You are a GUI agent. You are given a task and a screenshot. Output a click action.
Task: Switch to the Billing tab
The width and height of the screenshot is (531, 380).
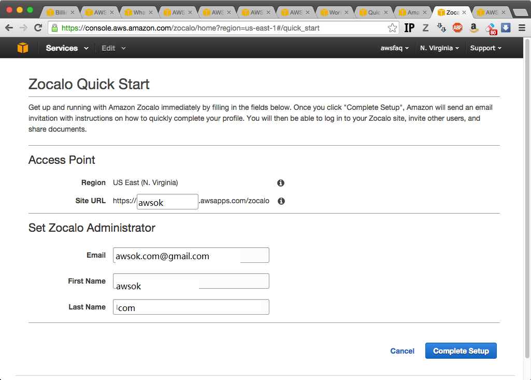click(x=61, y=12)
